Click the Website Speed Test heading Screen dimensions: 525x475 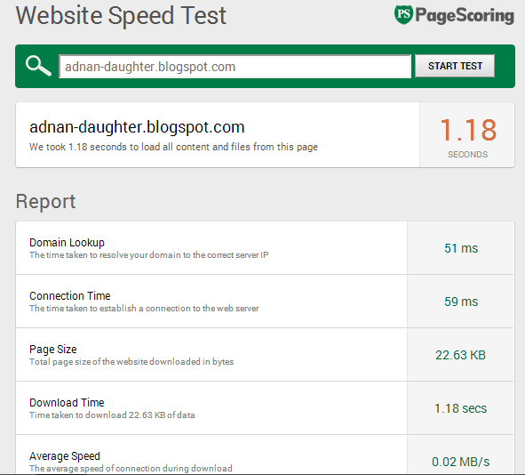coord(121,15)
